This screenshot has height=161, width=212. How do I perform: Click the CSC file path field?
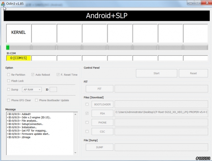point(161,132)
